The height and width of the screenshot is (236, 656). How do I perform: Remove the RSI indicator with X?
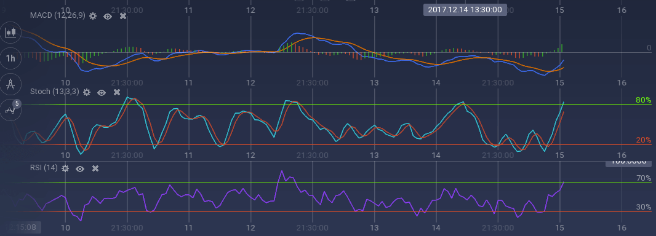click(95, 168)
